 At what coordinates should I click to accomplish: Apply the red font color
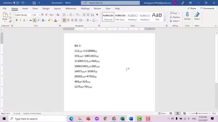56,20
